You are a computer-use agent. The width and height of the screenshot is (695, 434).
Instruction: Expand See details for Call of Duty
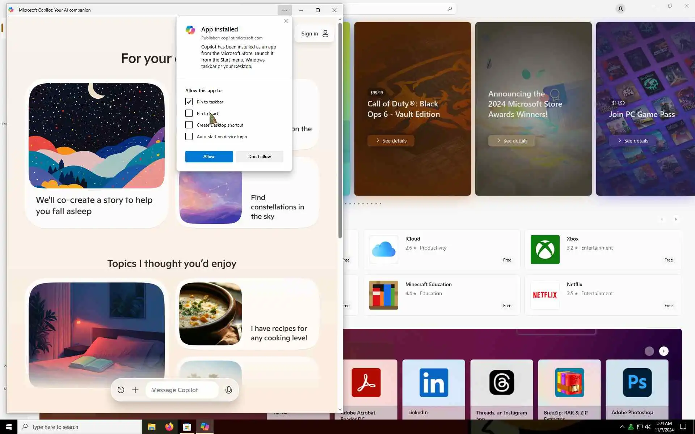point(391,141)
